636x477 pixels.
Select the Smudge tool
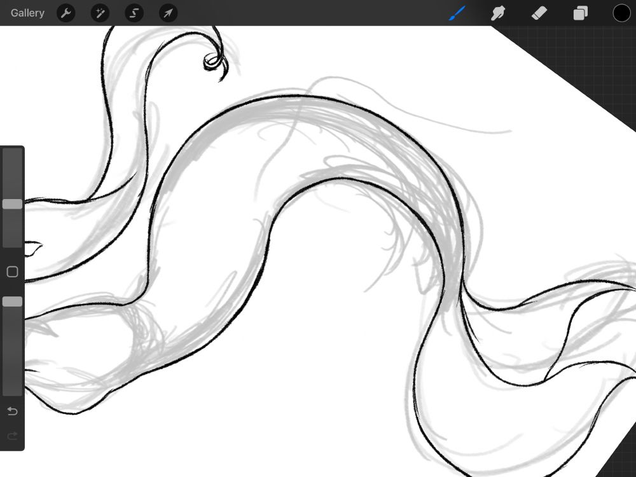click(498, 13)
